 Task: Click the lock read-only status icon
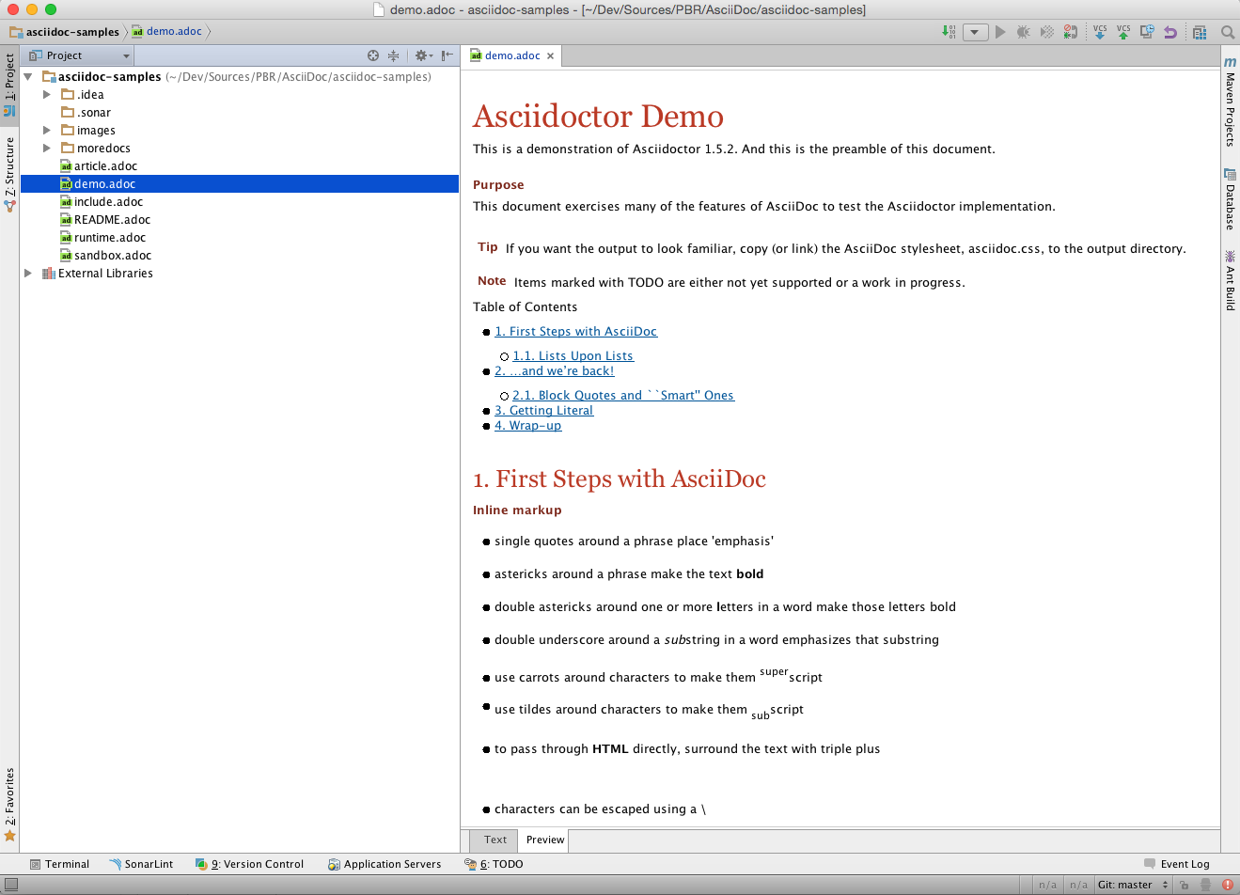(x=1185, y=885)
